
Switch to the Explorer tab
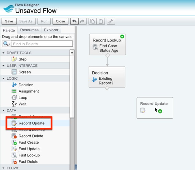pos(51,30)
